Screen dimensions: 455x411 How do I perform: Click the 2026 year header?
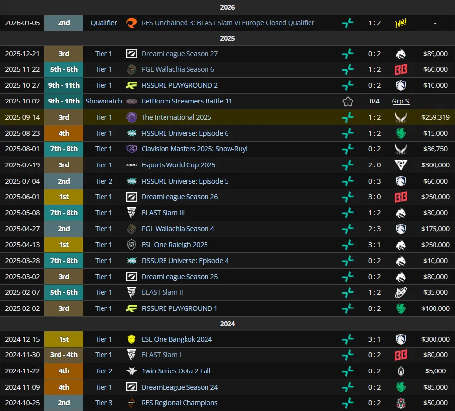coord(227,7)
